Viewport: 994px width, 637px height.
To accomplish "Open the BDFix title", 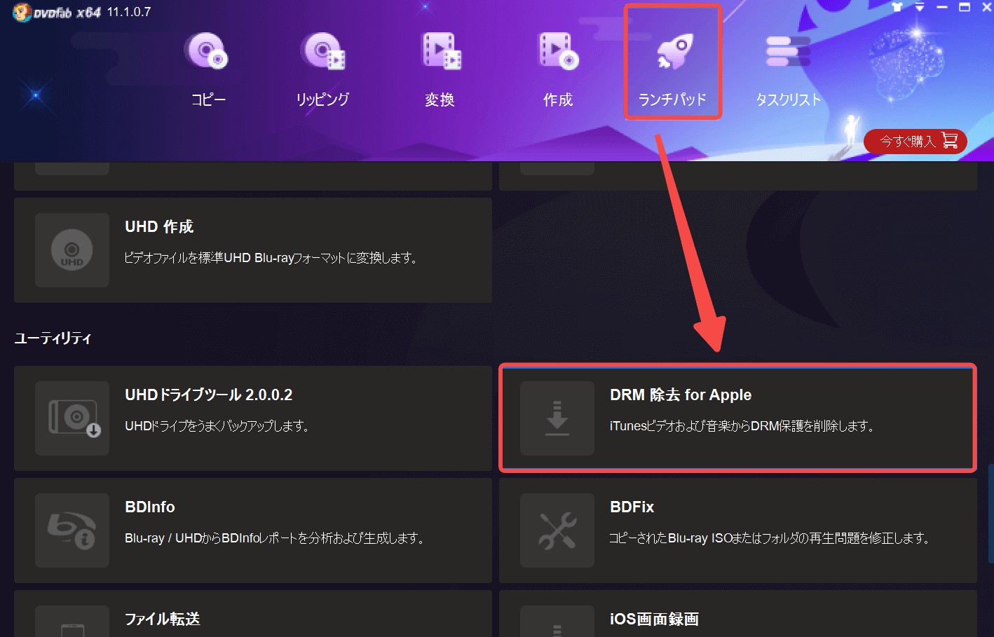I will [632, 507].
